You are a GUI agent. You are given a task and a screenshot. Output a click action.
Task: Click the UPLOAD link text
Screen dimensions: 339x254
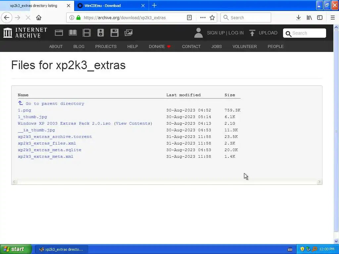point(268,33)
